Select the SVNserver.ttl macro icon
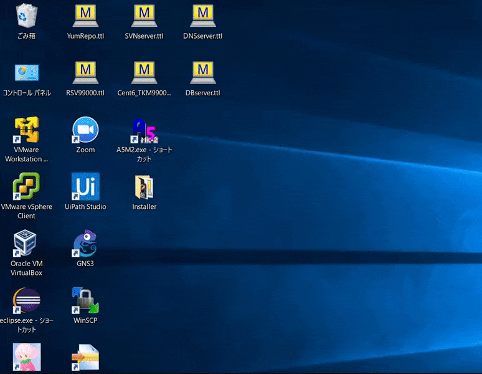 click(144, 16)
